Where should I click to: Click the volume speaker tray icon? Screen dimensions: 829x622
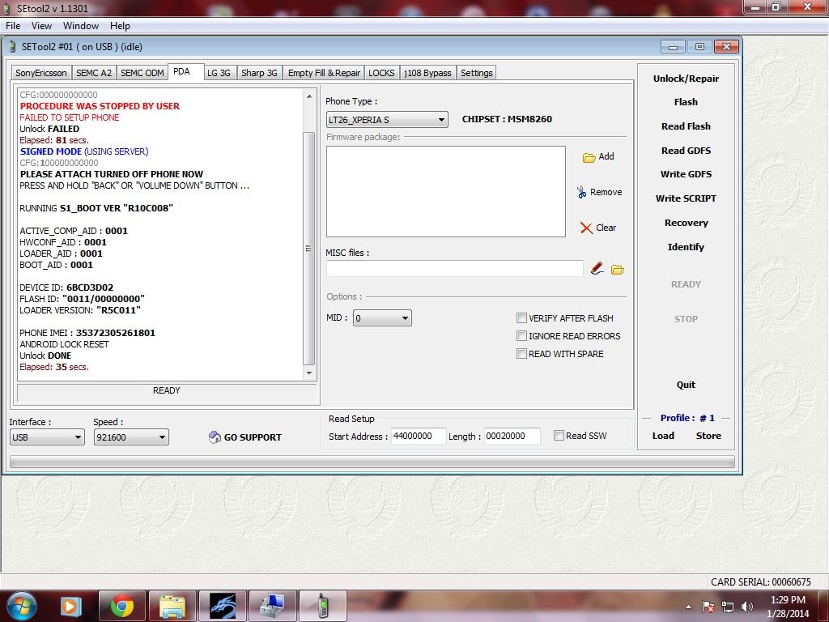pos(747,607)
